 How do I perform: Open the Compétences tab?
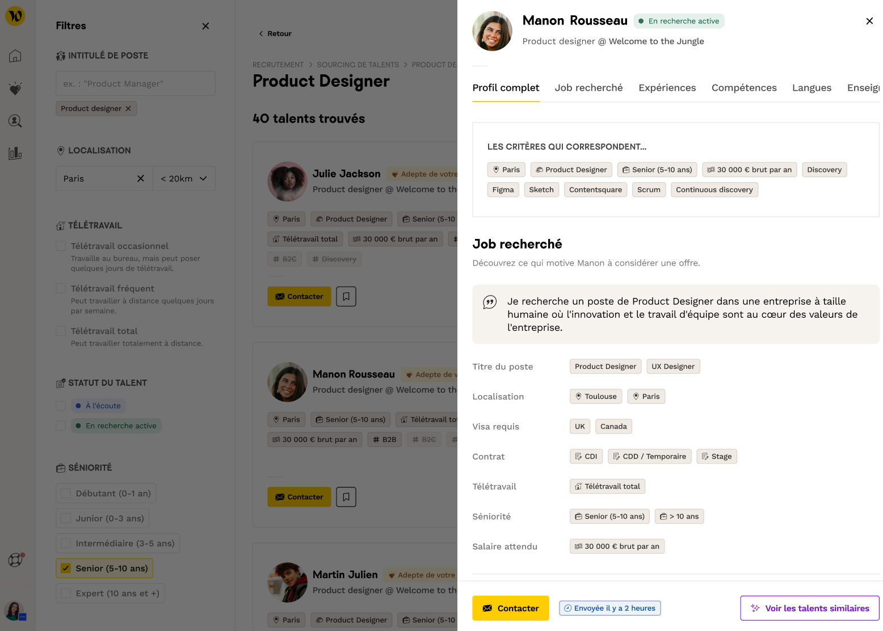click(x=743, y=88)
